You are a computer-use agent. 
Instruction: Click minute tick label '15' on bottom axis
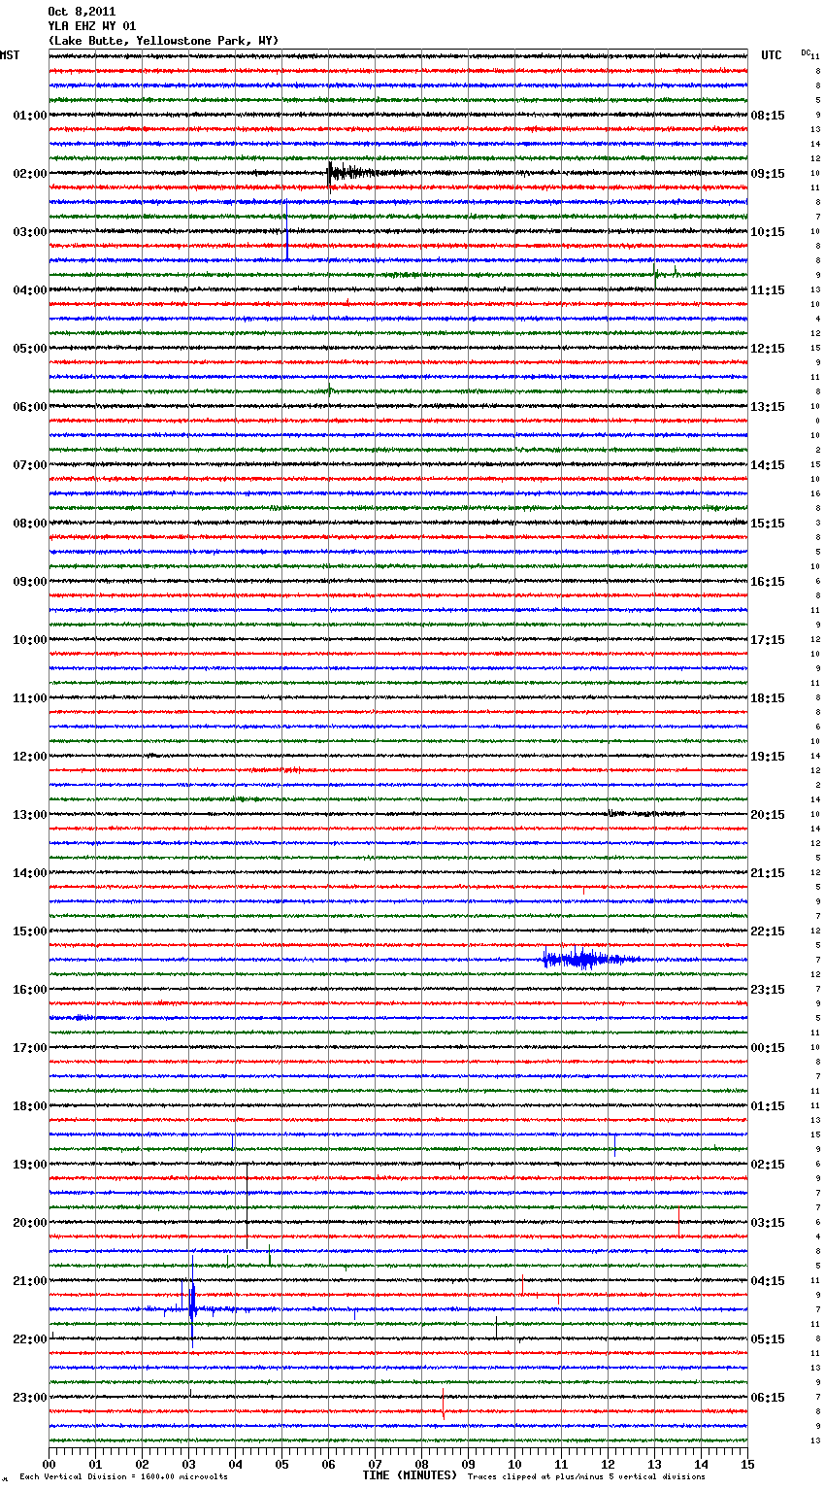pos(747,1464)
